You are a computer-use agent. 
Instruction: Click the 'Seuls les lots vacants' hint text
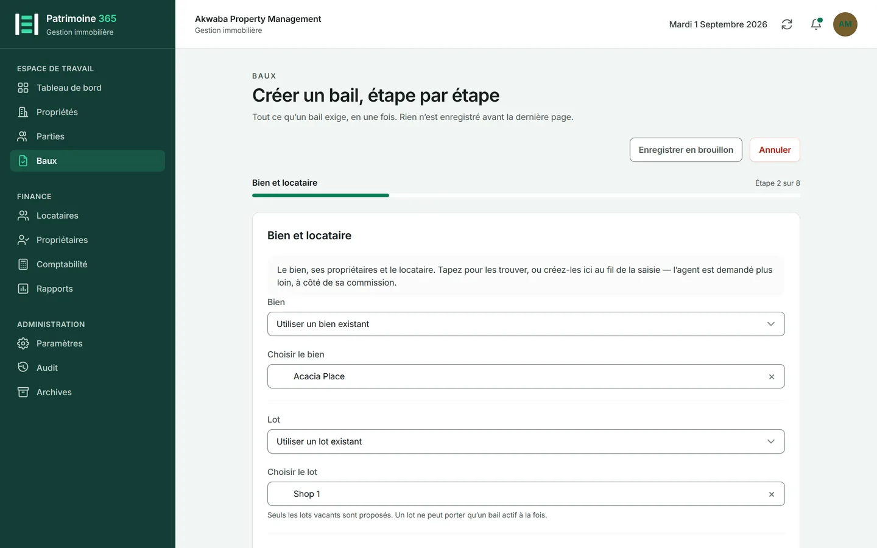point(407,515)
